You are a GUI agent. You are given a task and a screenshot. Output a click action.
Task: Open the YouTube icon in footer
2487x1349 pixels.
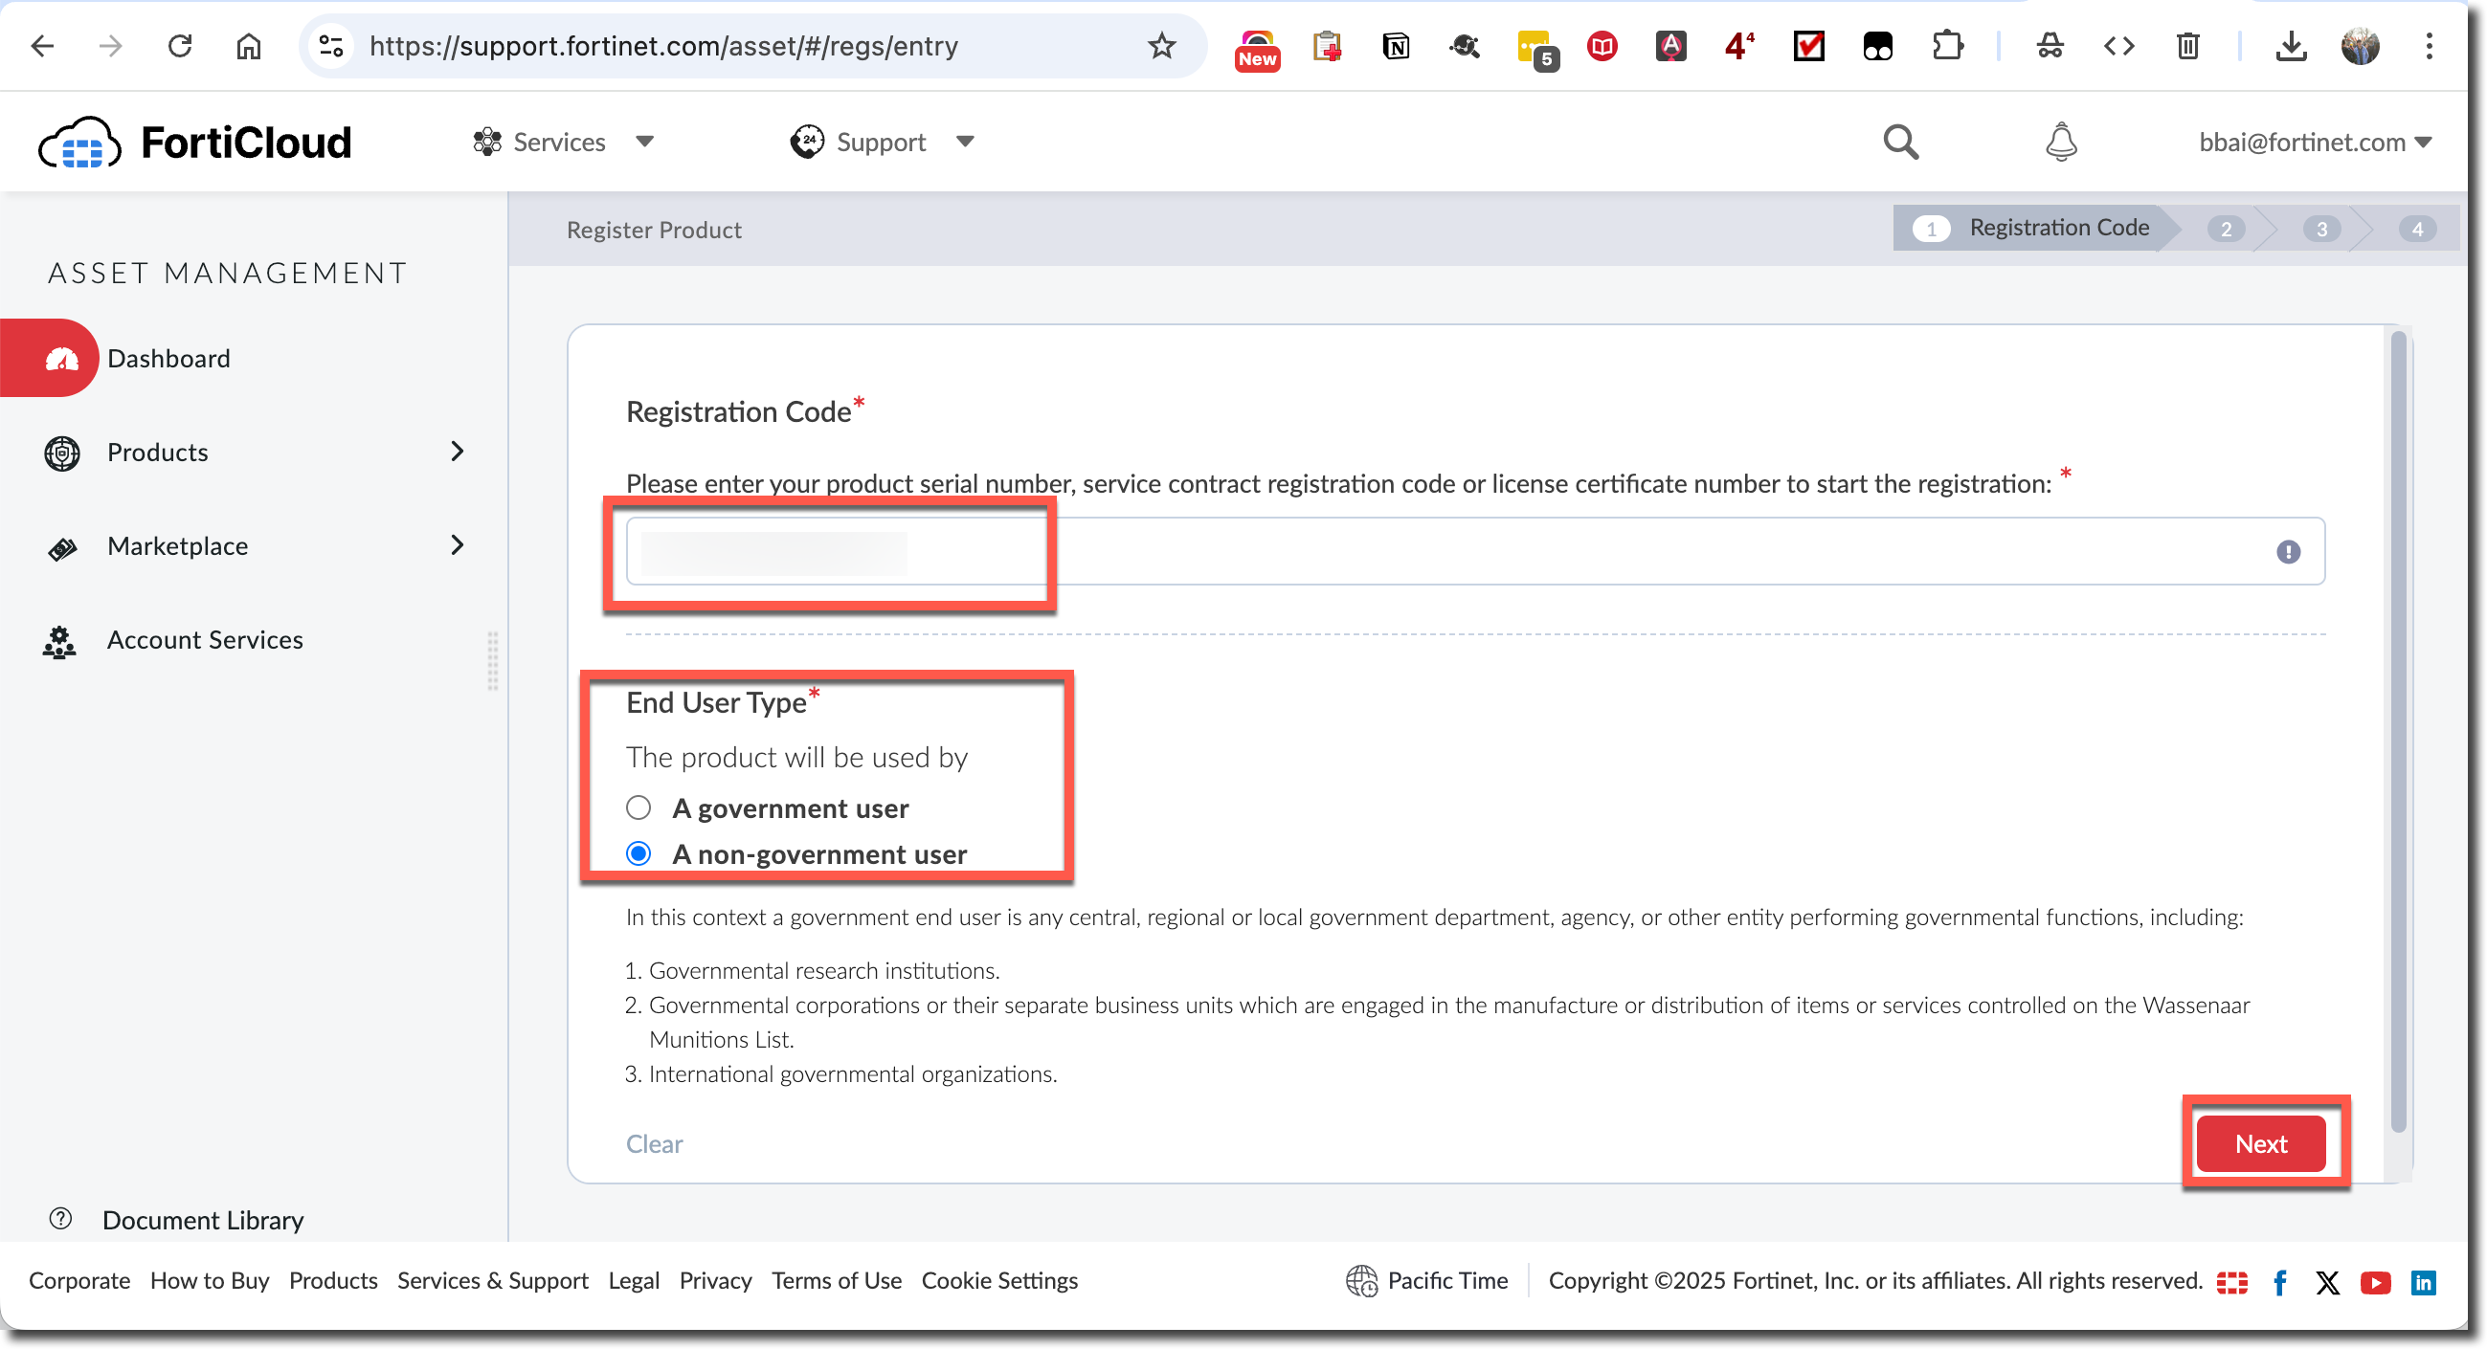click(2375, 1281)
